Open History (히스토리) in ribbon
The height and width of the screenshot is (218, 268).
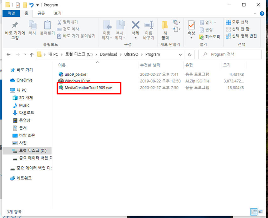coord(209,37)
